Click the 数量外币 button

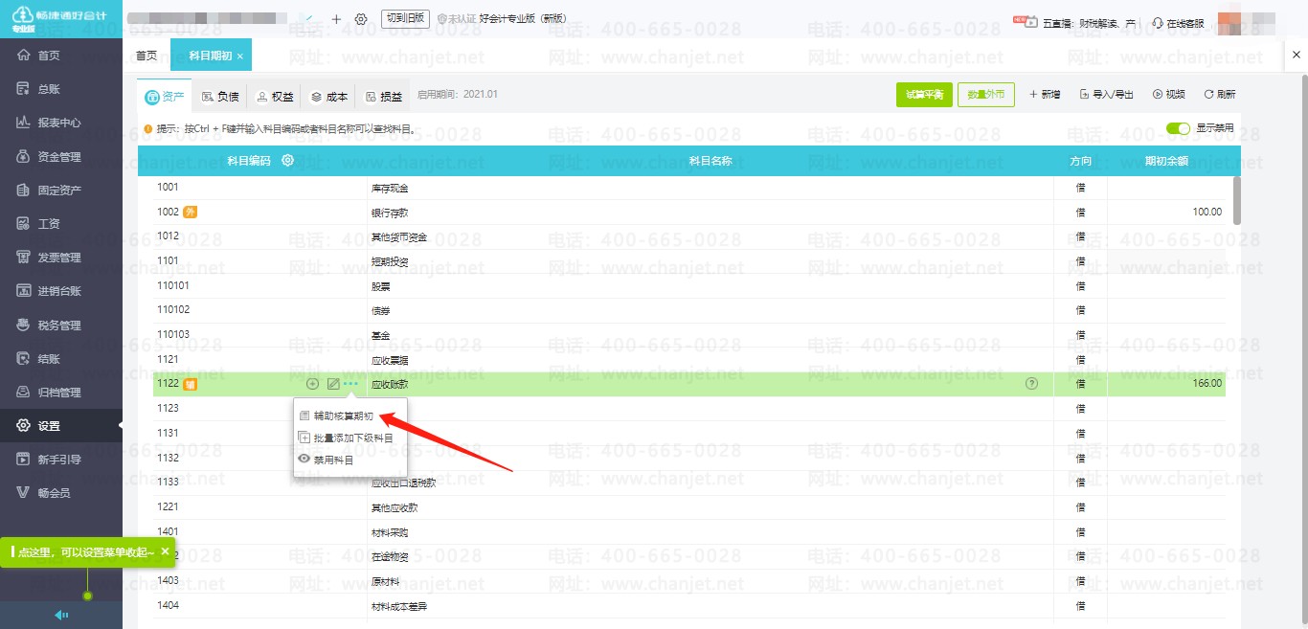pyautogui.click(x=985, y=95)
